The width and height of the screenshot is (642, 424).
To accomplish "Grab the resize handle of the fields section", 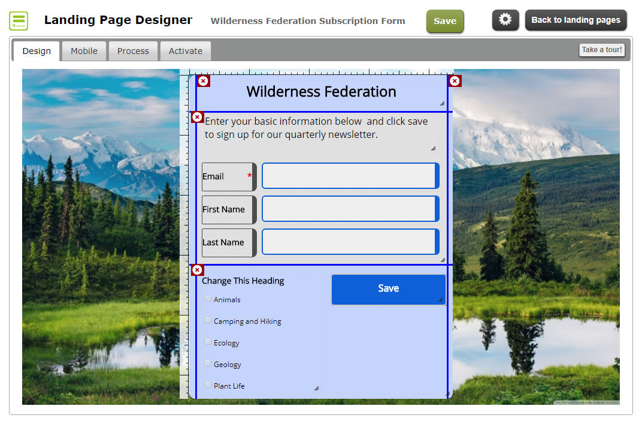I will coord(443,260).
